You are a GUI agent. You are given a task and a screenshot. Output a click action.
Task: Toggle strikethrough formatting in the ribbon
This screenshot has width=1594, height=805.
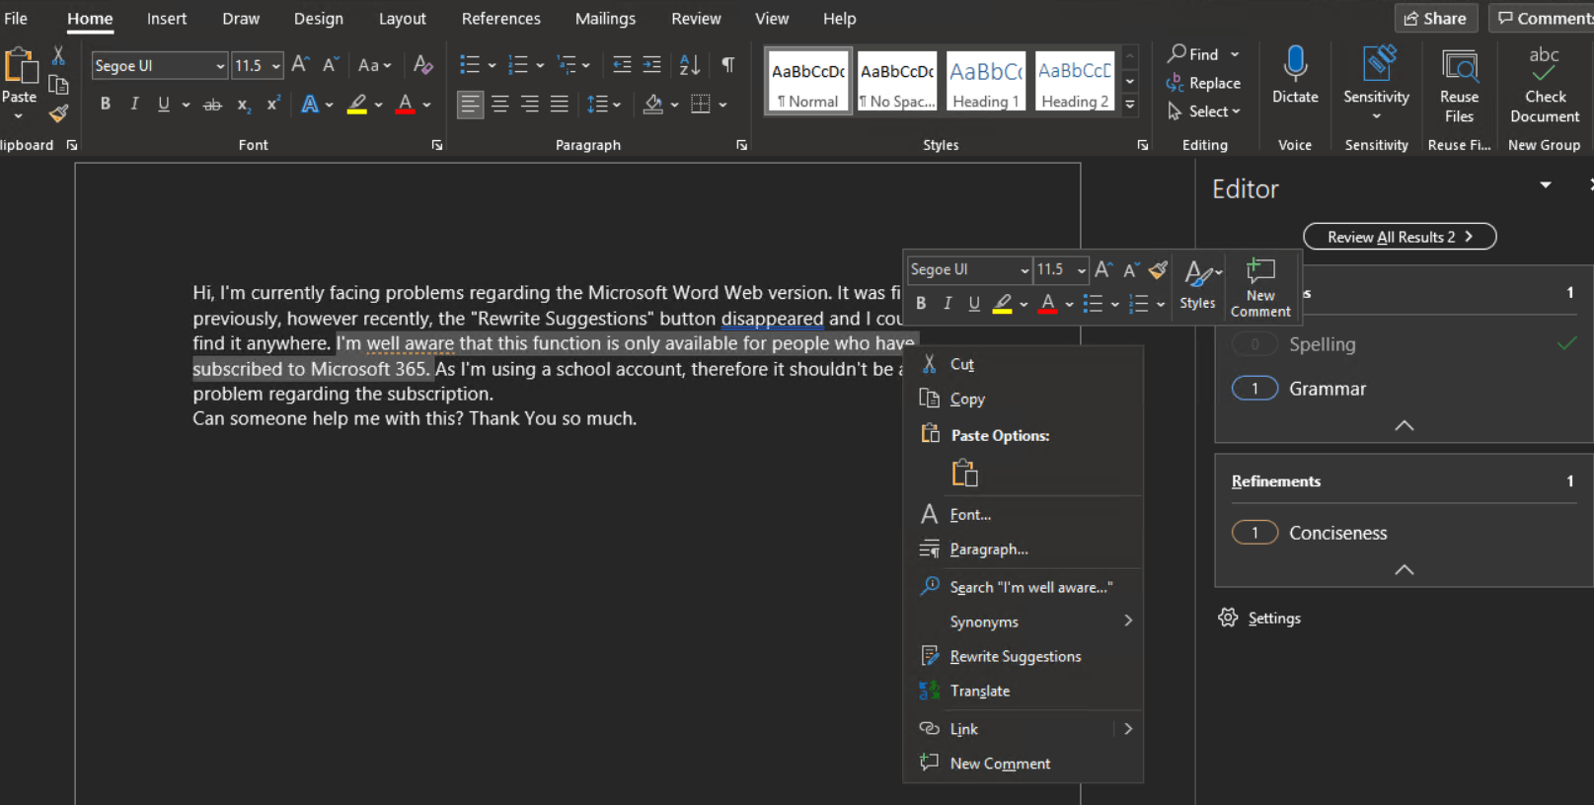point(212,105)
